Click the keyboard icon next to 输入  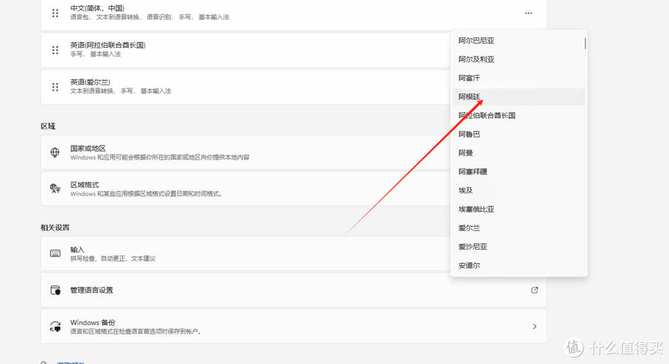pyautogui.click(x=55, y=253)
